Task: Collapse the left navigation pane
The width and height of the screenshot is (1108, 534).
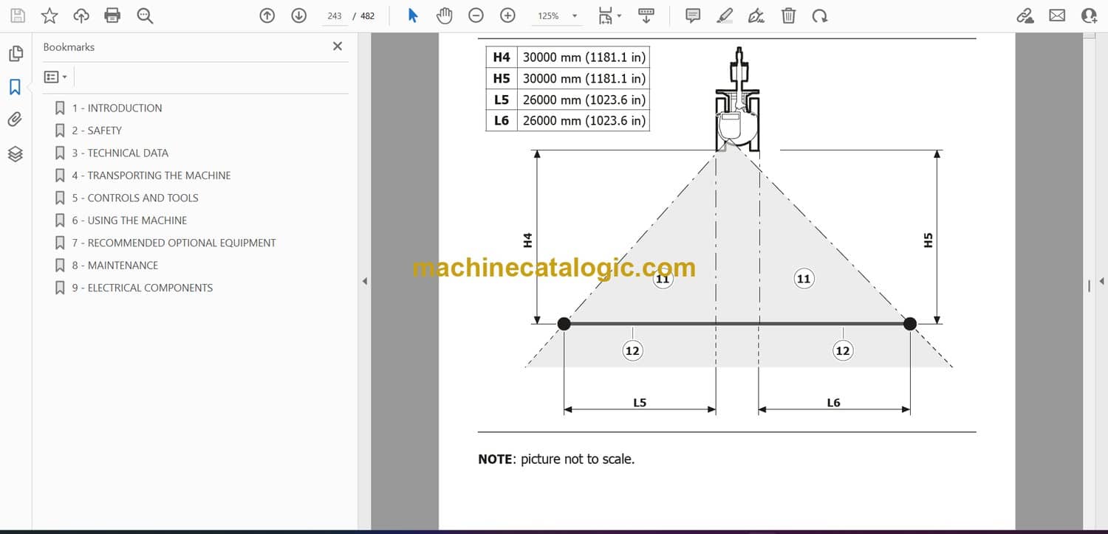Action: click(x=364, y=281)
